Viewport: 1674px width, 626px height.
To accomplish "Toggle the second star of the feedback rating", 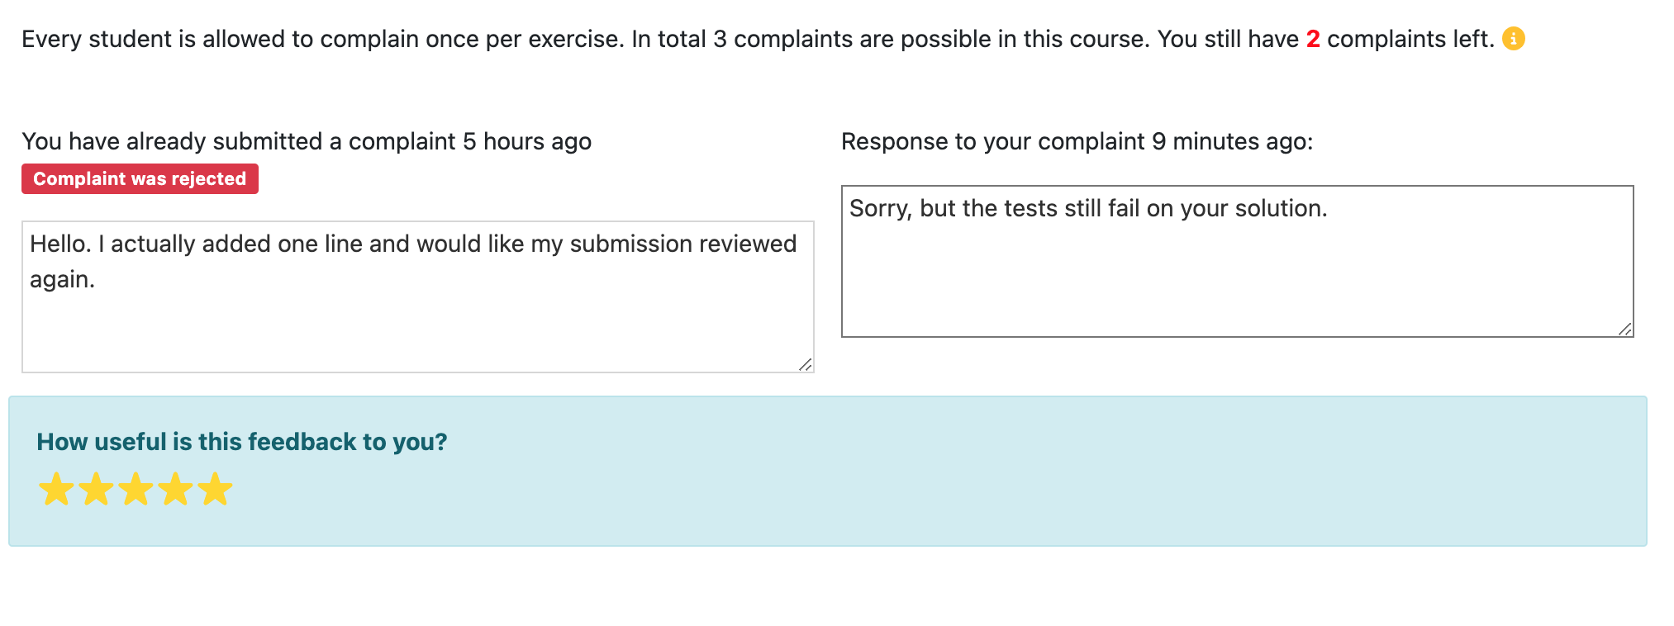I will (96, 489).
